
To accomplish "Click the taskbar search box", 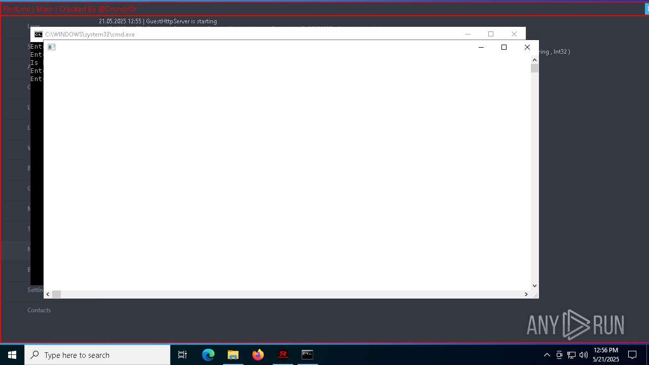I will coord(97,355).
